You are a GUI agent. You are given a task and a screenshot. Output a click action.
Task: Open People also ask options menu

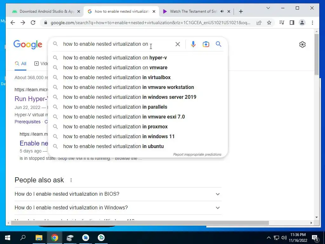coord(71,180)
